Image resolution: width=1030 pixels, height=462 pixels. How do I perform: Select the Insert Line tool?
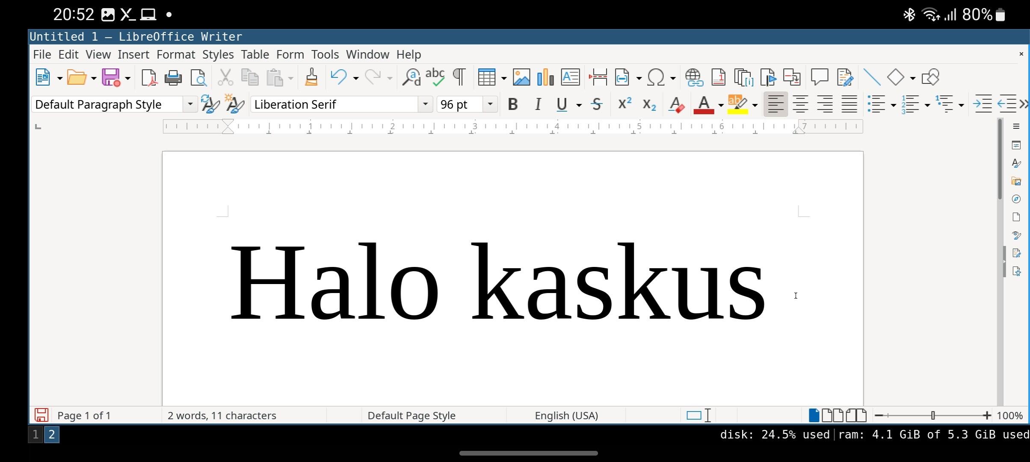(872, 77)
